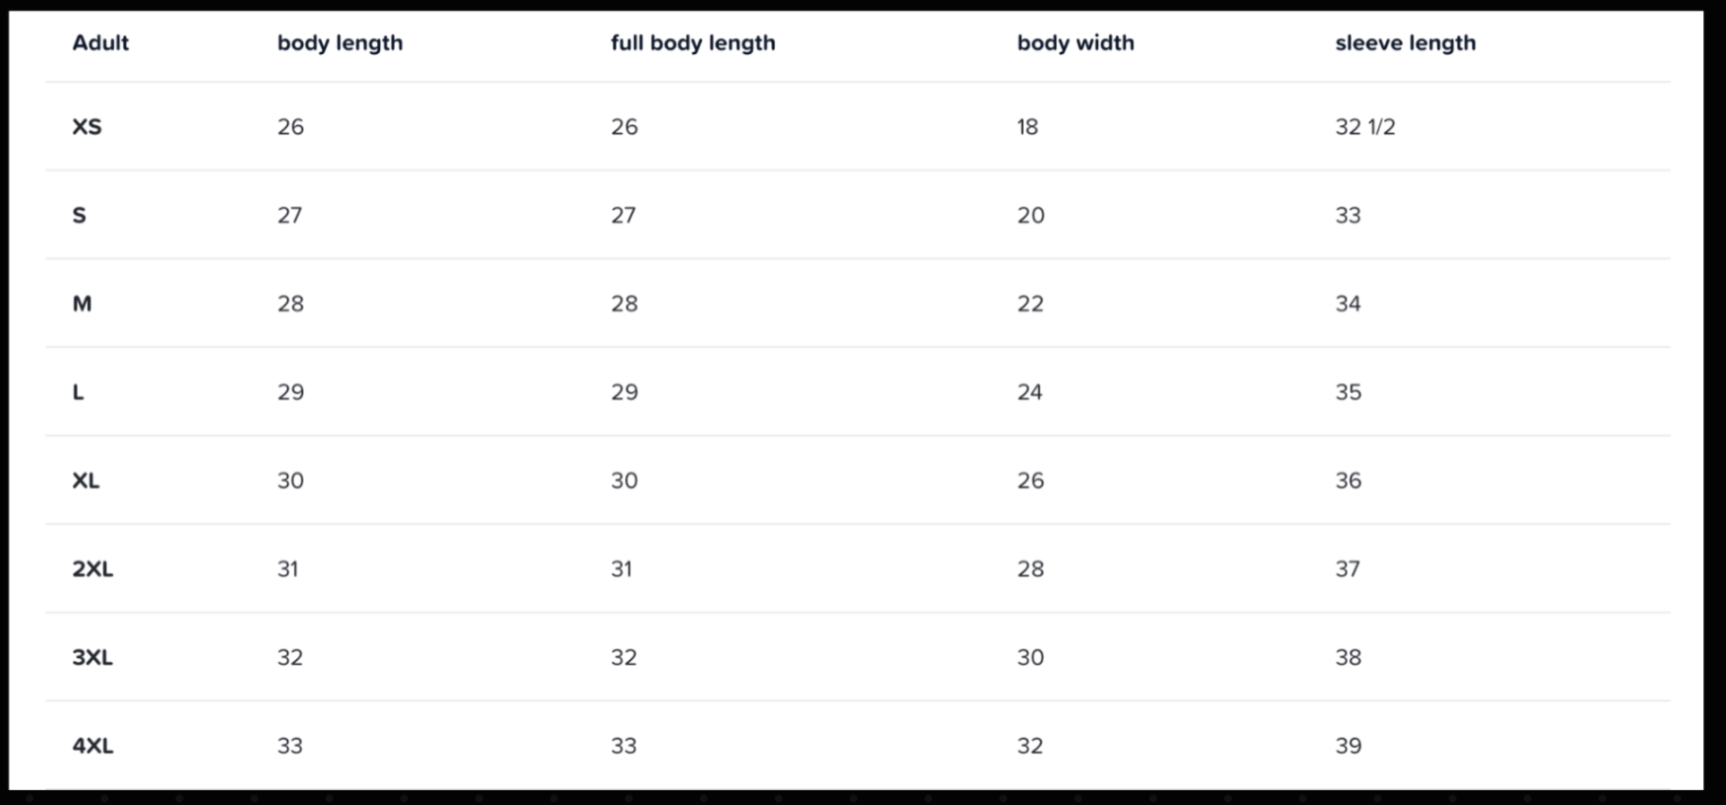Click the S body width value 20

coord(1031,215)
